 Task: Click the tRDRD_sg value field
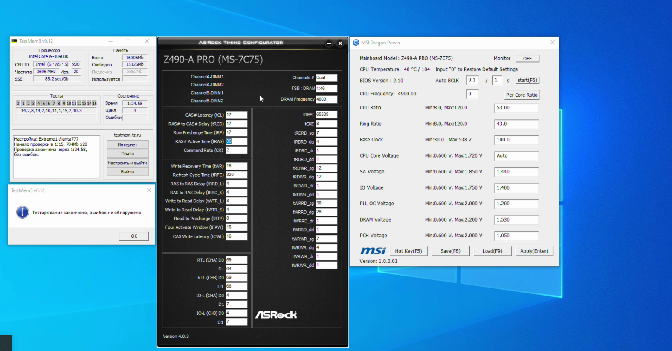327,133
